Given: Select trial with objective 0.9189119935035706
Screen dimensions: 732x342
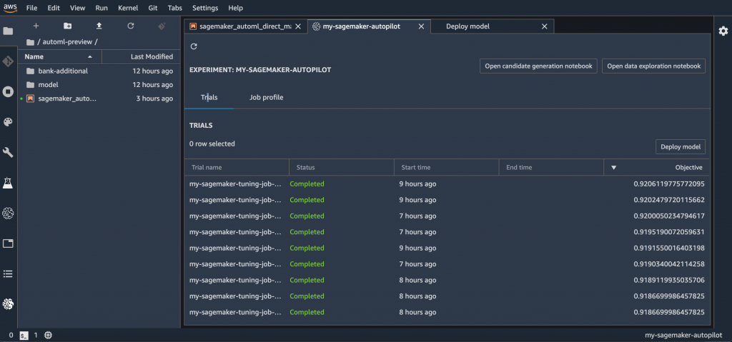Looking at the screenshot, I should coord(447,280).
